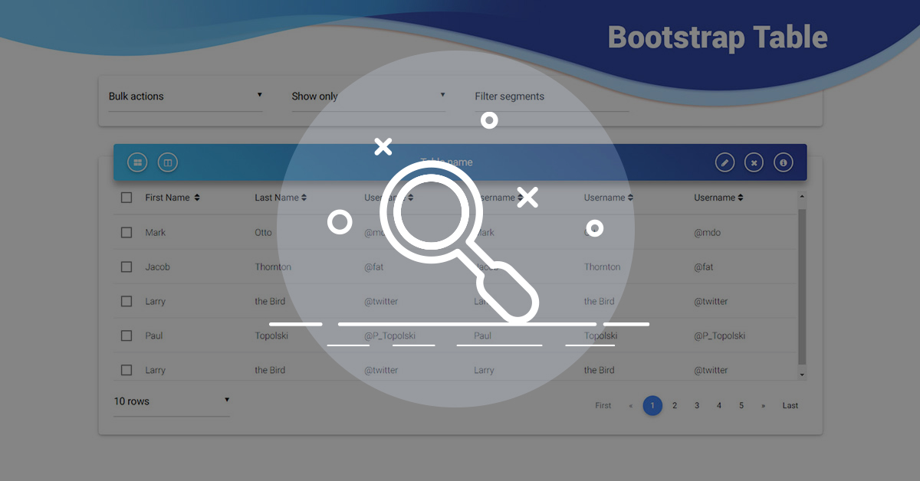The height and width of the screenshot is (481, 920).
Task: Click the First pagination button
Action: (603, 405)
